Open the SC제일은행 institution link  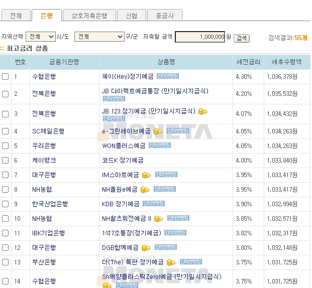click(48, 131)
